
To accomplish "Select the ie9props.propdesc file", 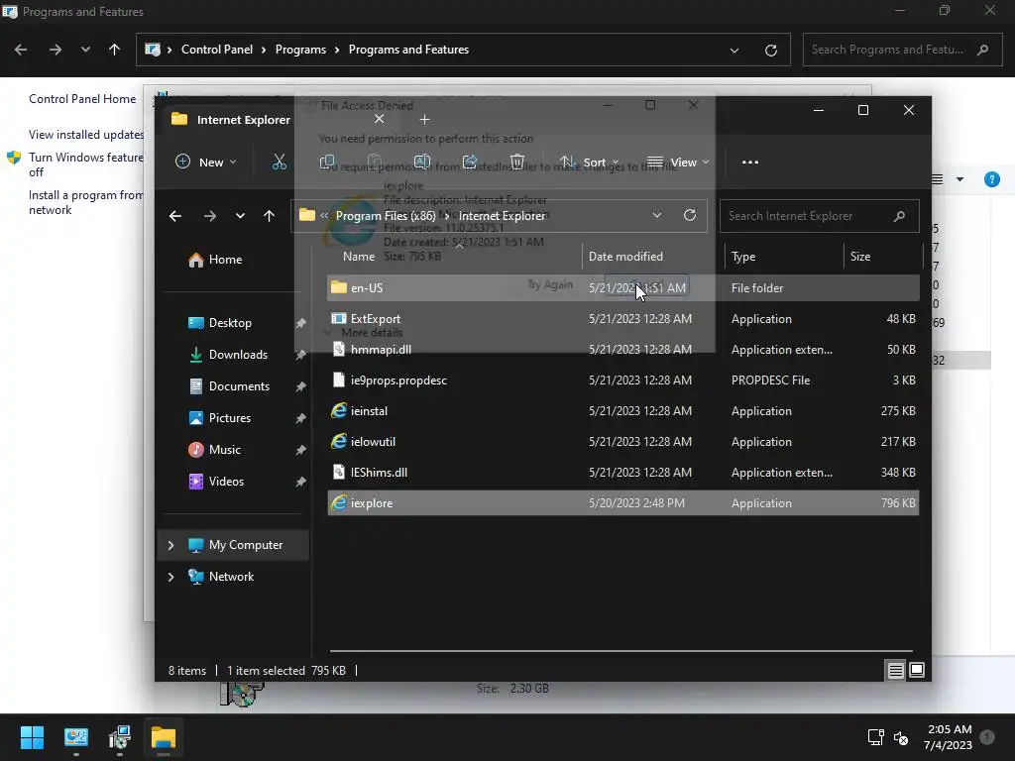I will (623, 380).
